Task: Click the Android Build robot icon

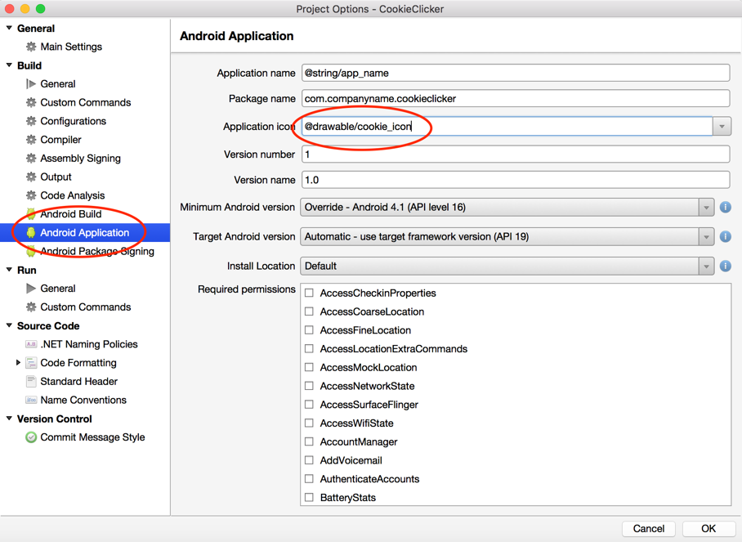Action: [x=31, y=214]
